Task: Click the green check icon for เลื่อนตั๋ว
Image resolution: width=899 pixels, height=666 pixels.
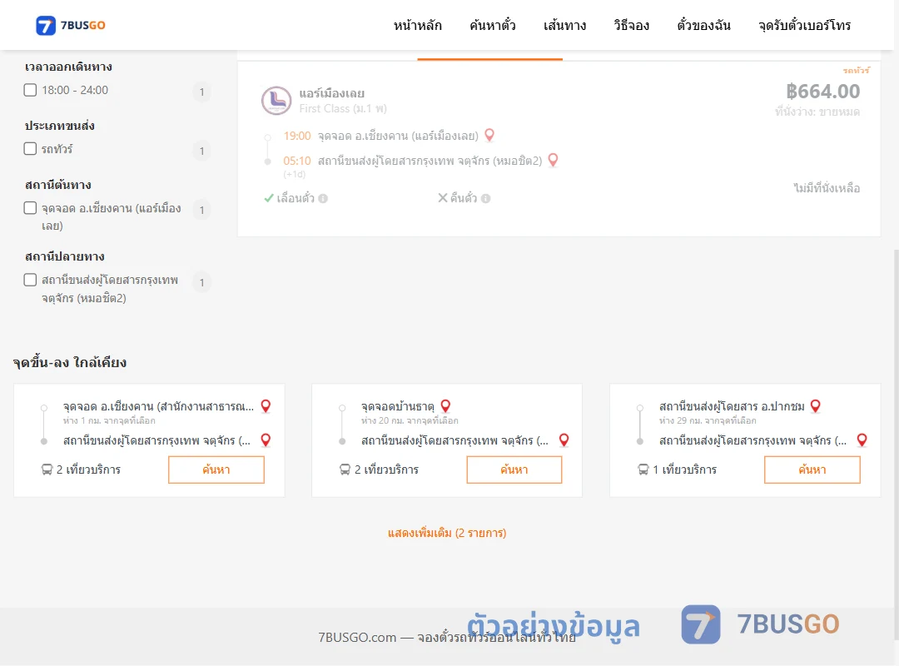Action: [x=268, y=198]
